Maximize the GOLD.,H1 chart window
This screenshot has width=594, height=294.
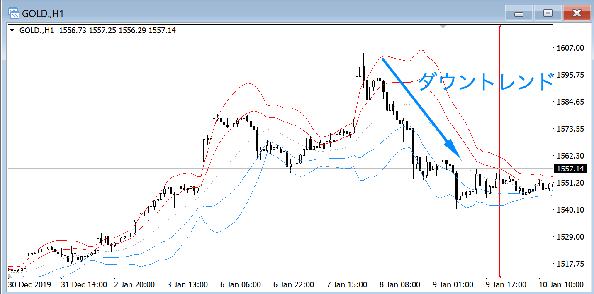click(x=548, y=13)
